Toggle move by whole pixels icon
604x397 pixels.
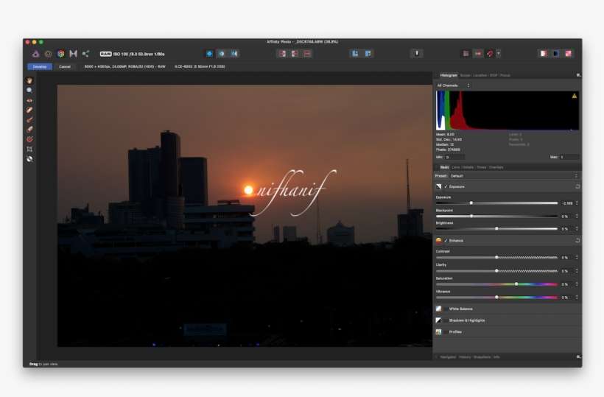[478, 54]
